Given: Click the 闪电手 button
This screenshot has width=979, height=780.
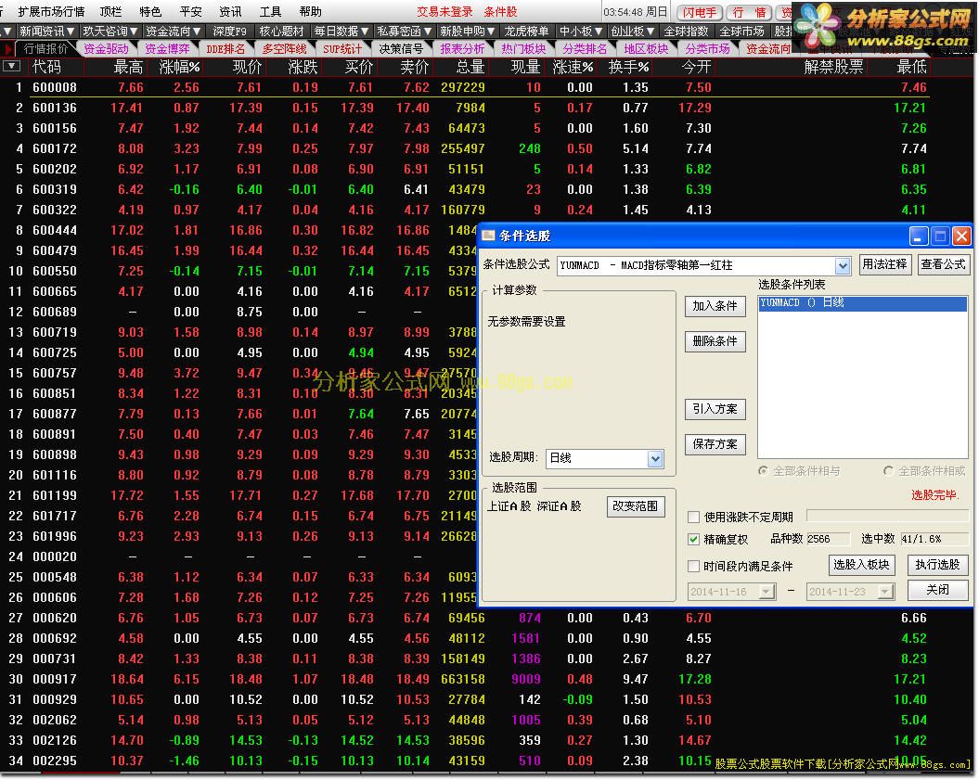Looking at the screenshot, I should [x=700, y=12].
